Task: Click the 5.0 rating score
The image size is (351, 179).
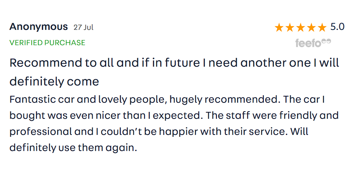Action: coord(337,27)
